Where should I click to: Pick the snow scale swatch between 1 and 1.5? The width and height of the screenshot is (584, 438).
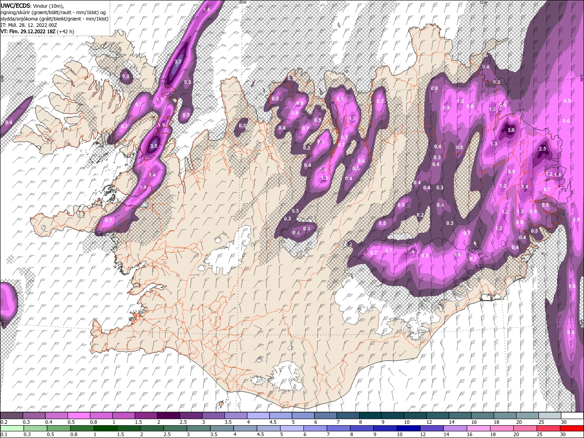[x=123, y=416]
